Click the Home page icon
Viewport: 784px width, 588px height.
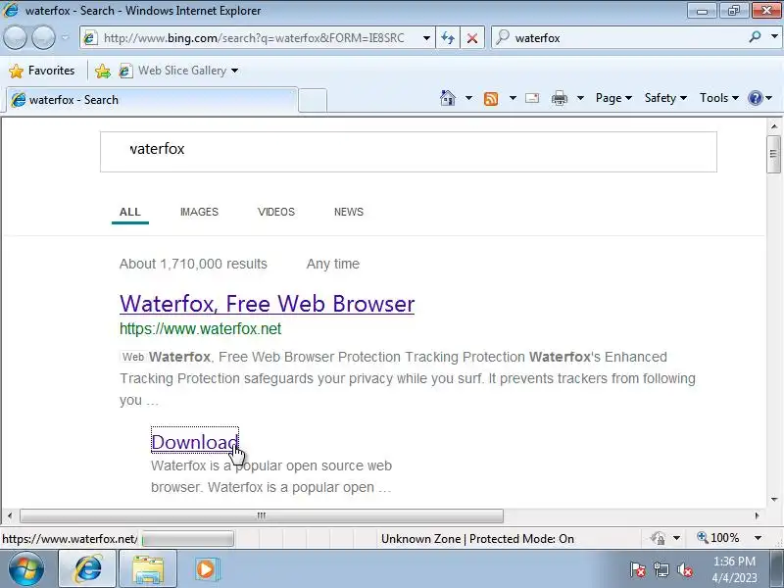(448, 98)
